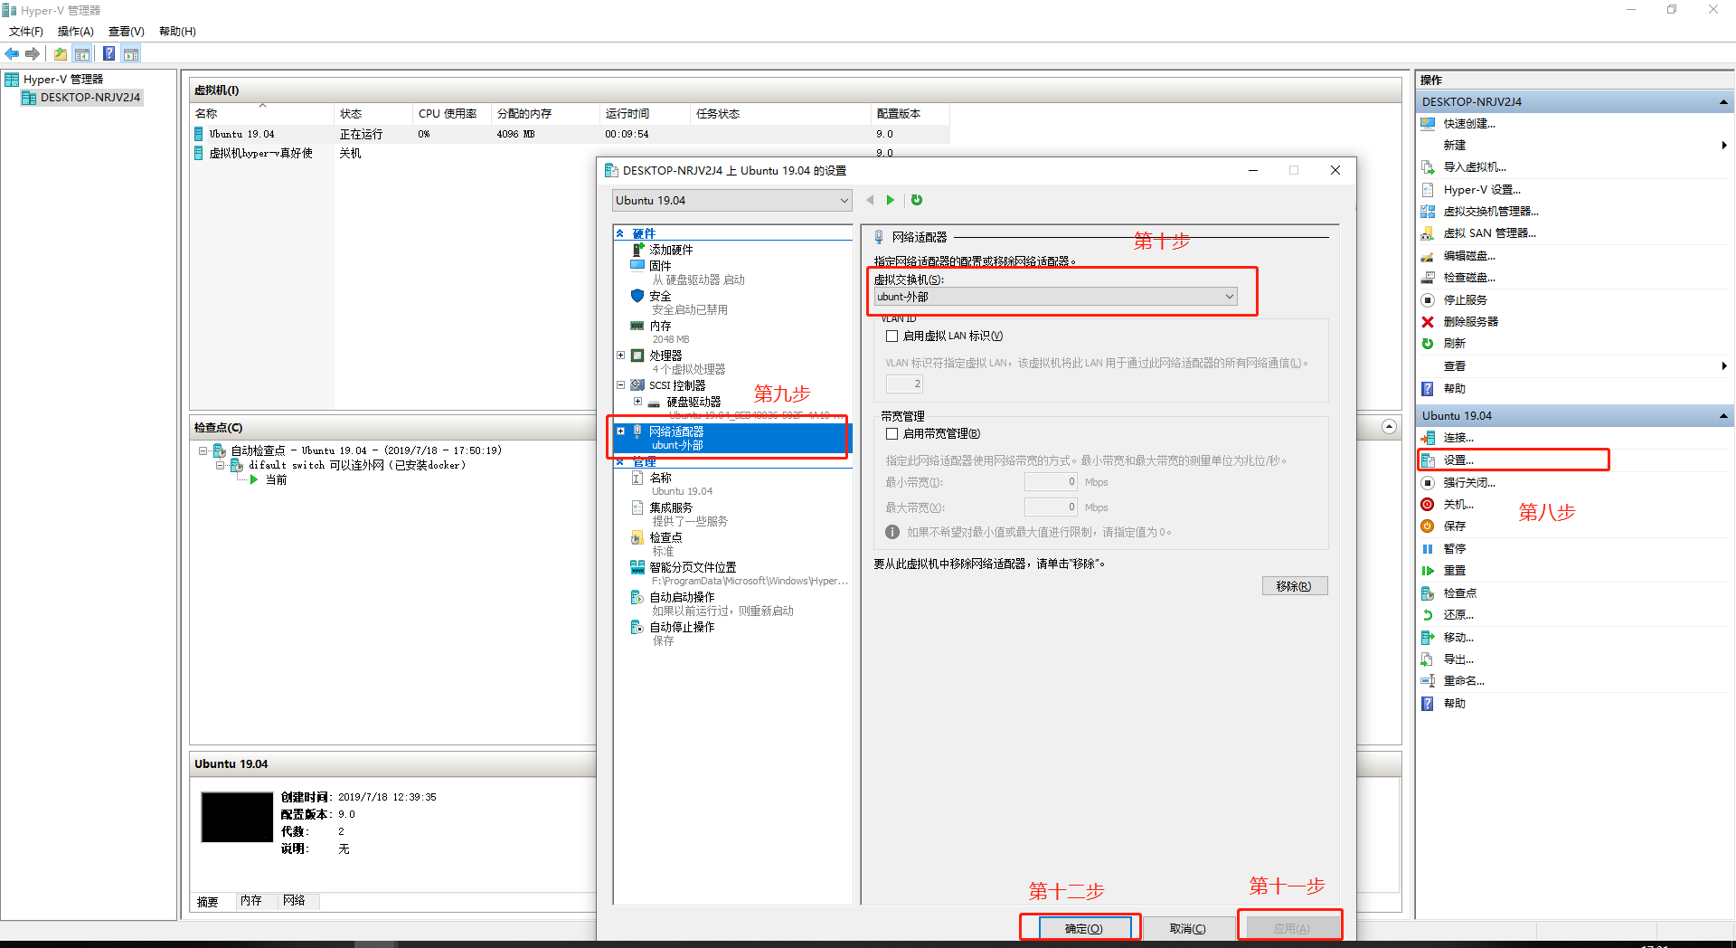This screenshot has width=1736, height=948.
Task: Click the 取消(C) button
Action: click(x=1187, y=929)
